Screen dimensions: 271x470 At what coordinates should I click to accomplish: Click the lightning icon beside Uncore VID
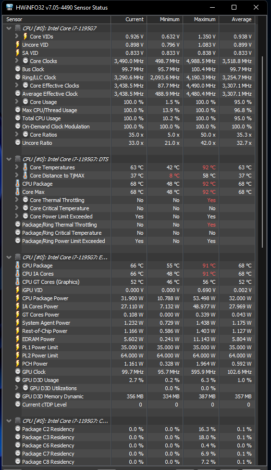tap(18, 45)
